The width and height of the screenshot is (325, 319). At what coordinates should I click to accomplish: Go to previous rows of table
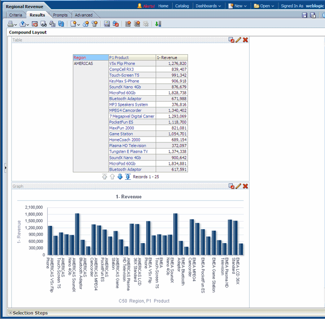pos(112,177)
